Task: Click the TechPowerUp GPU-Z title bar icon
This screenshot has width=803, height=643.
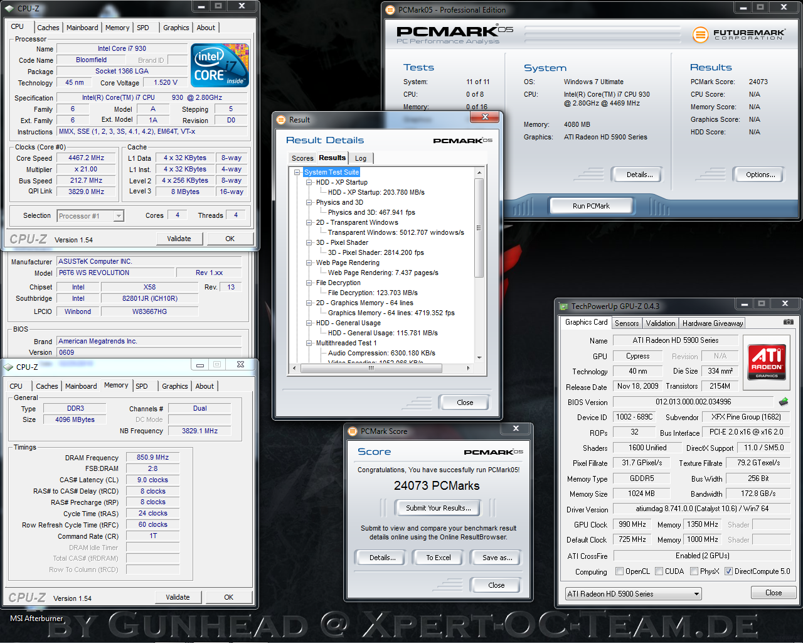Action: [x=563, y=306]
